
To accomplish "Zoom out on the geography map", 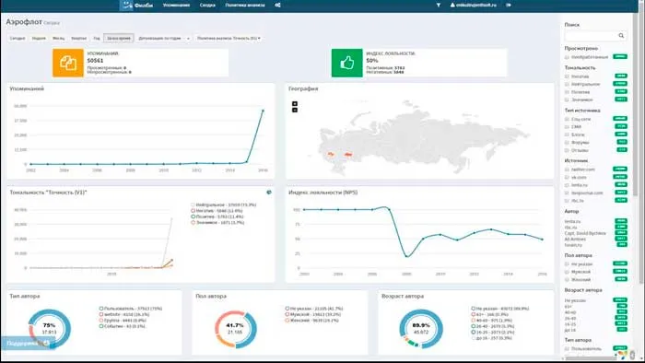I will point(295,110).
